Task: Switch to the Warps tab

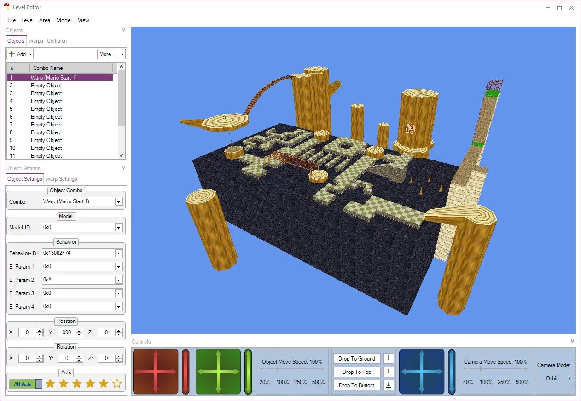Action: [x=35, y=41]
